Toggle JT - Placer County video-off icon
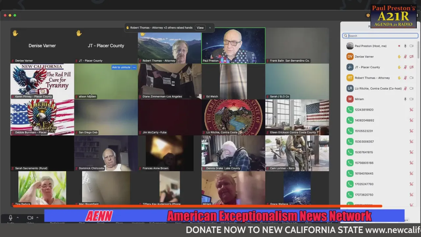The width and height of the screenshot is (421, 237). pyautogui.click(x=411, y=67)
